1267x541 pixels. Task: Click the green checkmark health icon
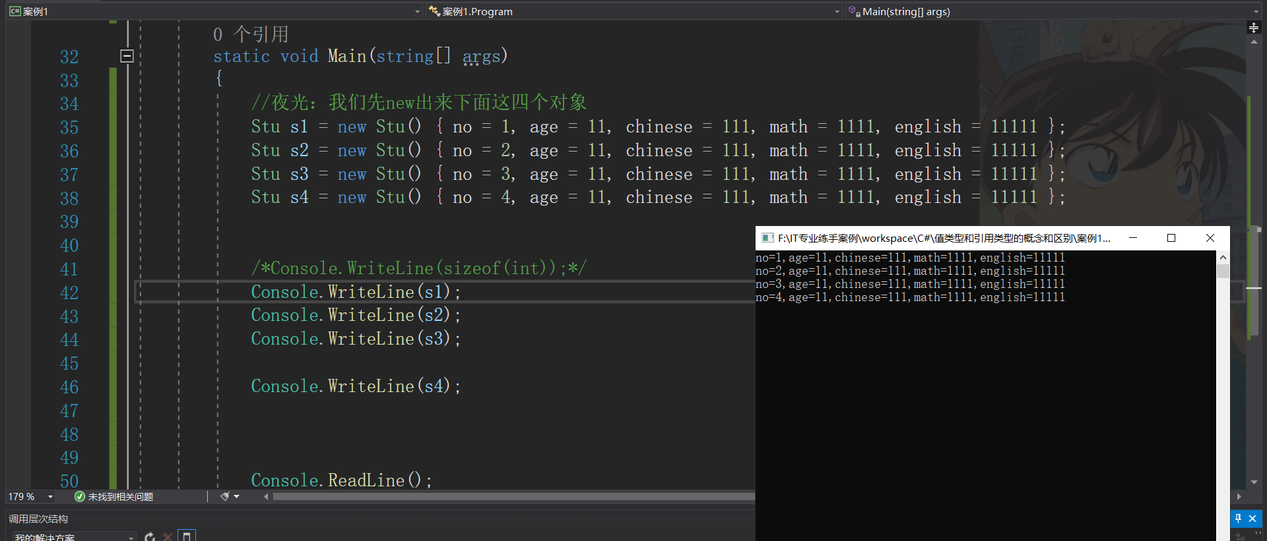click(80, 496)
